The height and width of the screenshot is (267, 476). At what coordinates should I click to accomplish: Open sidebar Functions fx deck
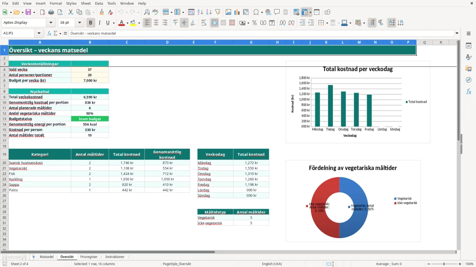[x=468, y=91]
